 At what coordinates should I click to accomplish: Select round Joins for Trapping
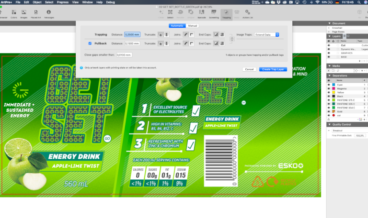tap(185, 34)
